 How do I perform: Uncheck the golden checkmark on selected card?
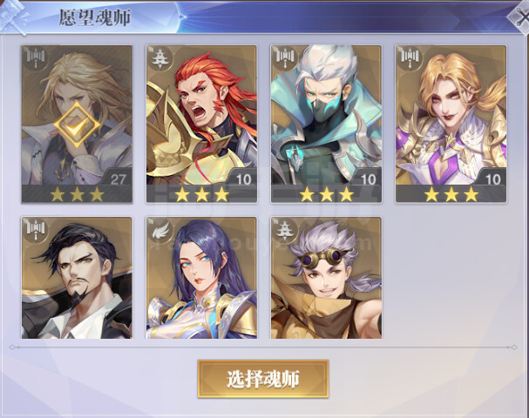pyautogui.click(x=77, y=125)
